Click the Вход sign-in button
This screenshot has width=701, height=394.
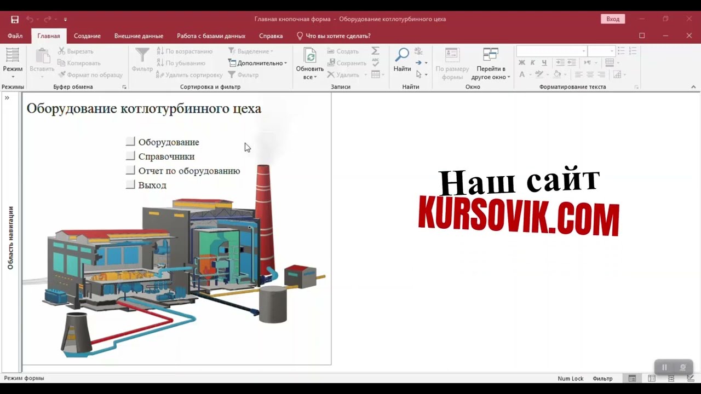pyautogui.click(x=613, y=19)
